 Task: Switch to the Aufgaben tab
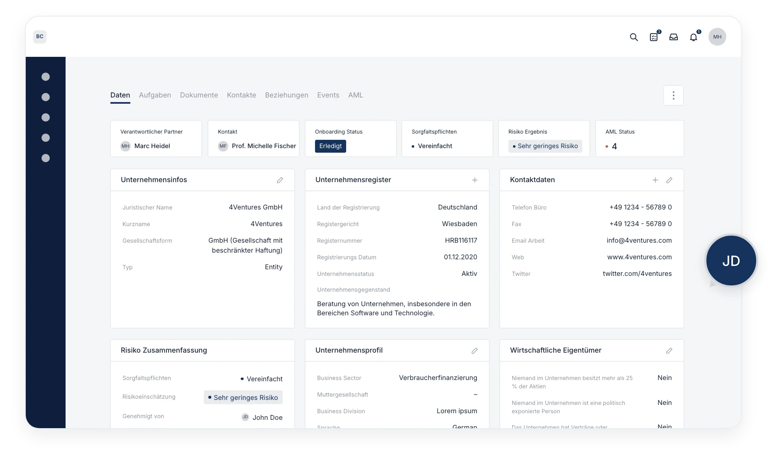155,95
